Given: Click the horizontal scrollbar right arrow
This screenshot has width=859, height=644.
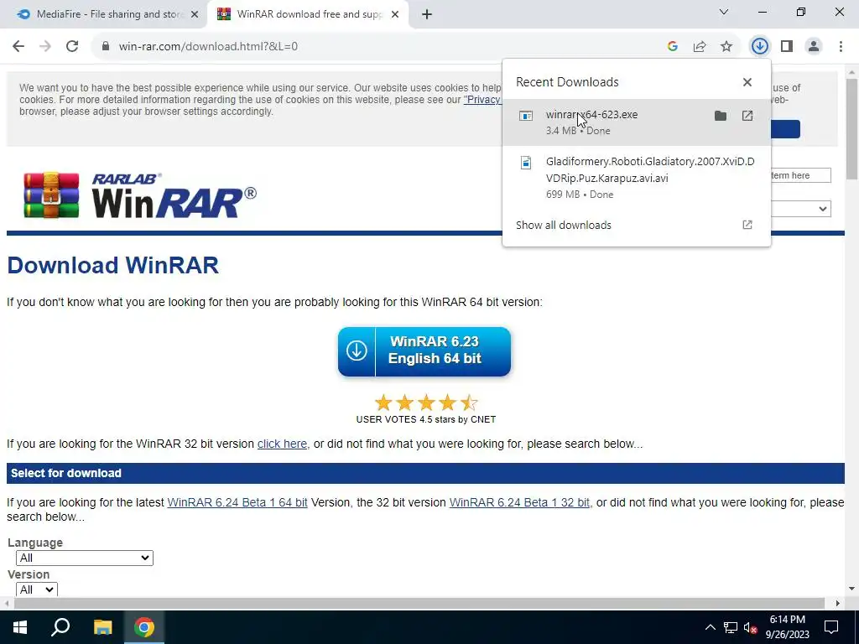Looking at the screenshot, I should coord(838,603).
